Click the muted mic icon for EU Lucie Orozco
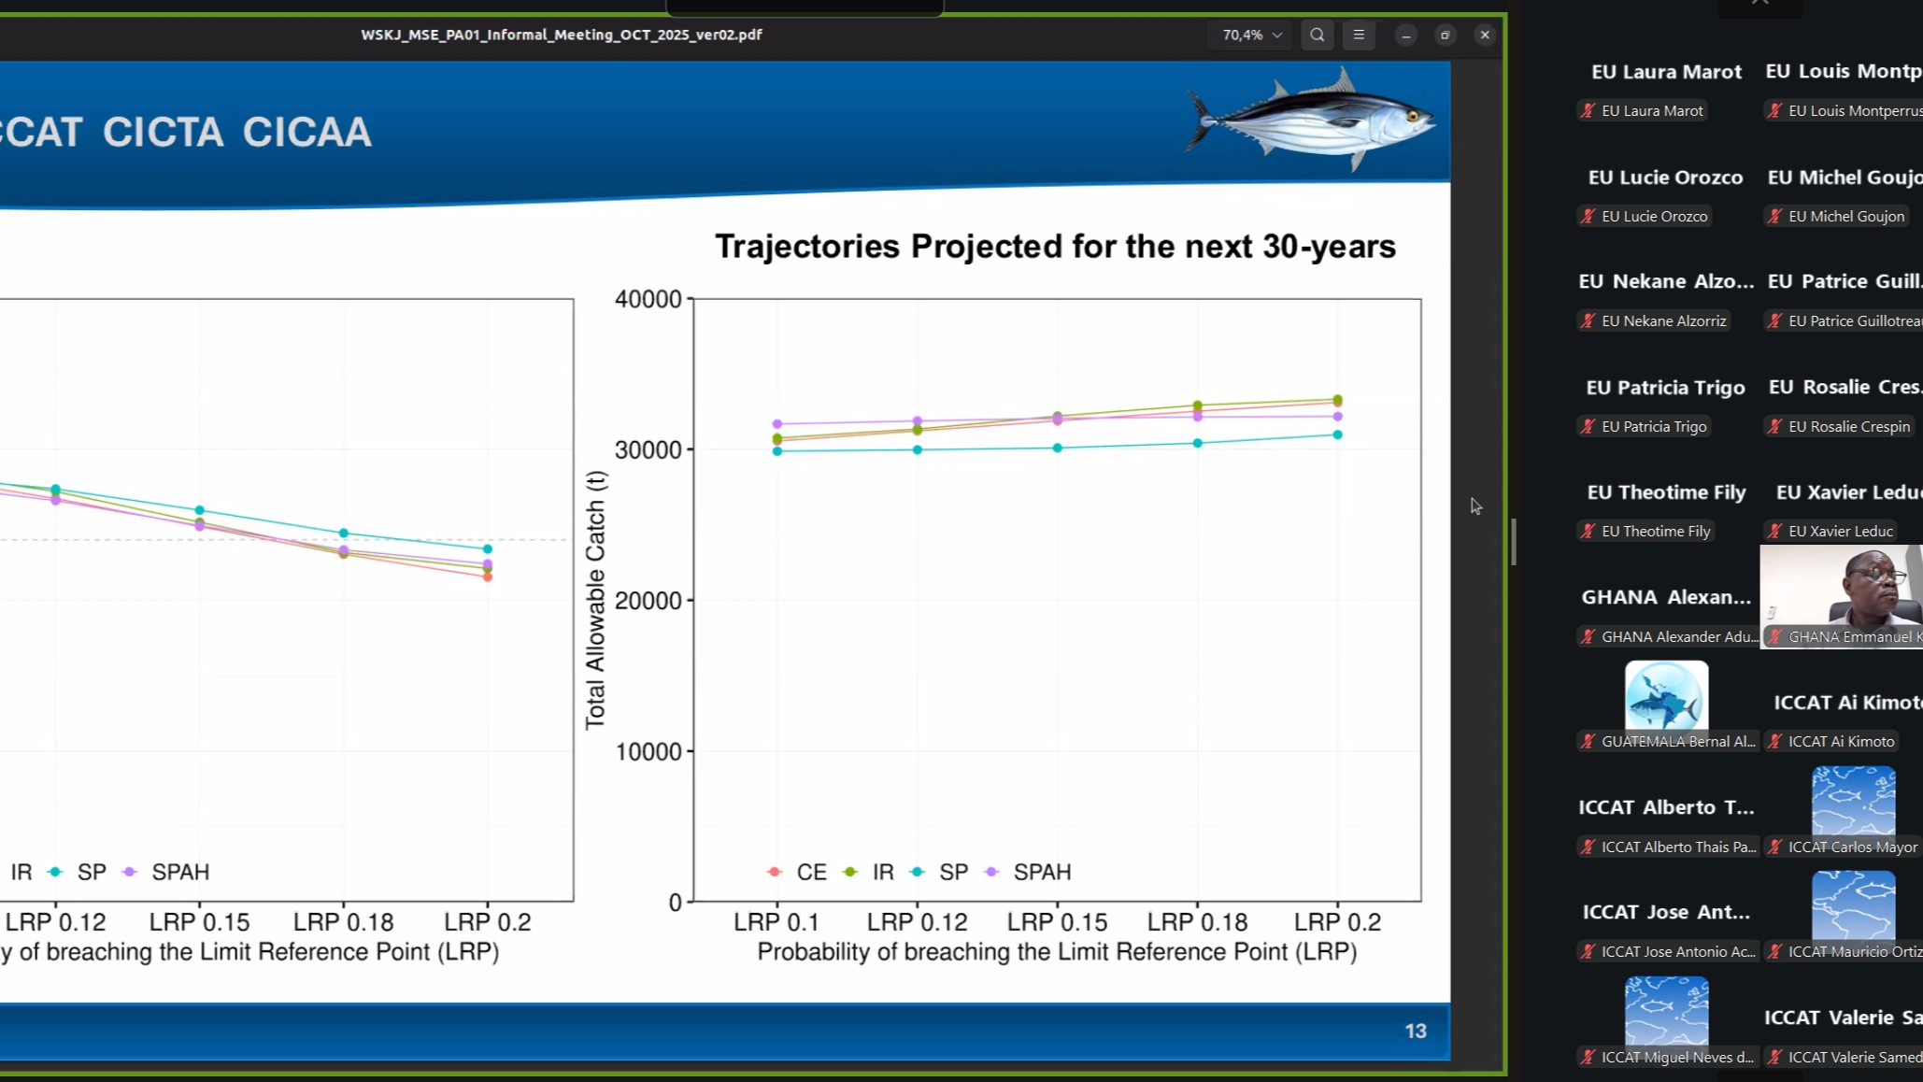Screen dimensions: 1923x1082 (1588, 217)
